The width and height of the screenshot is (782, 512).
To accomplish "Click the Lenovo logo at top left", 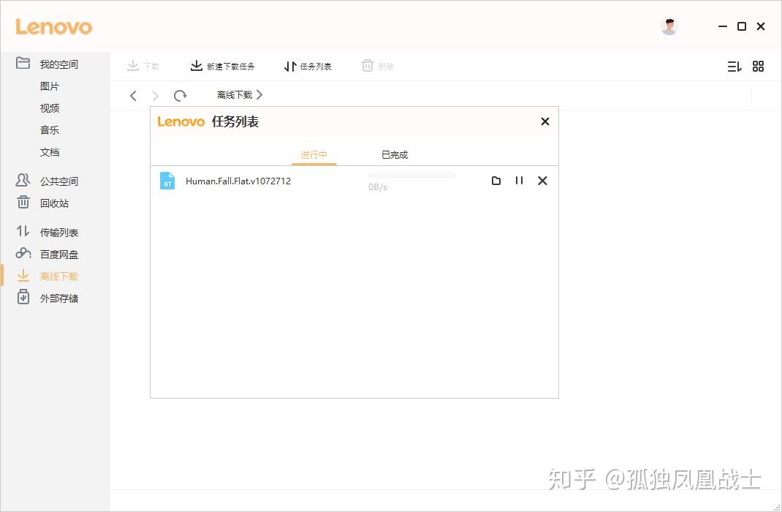I will [54, 27].
